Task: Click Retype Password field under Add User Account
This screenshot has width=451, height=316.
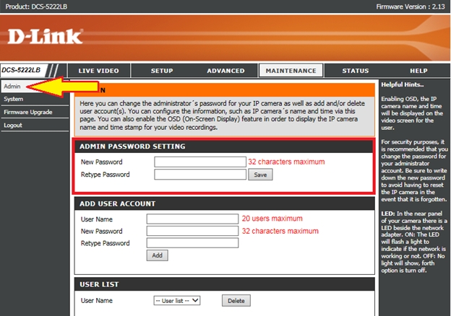Action: tap(192, 243)
